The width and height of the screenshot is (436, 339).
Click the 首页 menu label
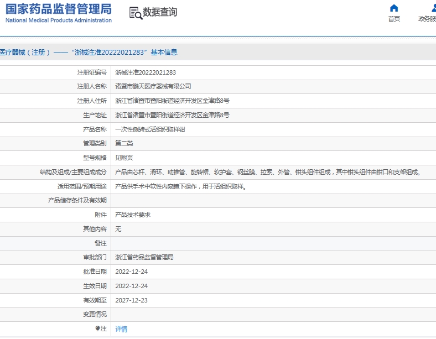(x=394, y=19)
